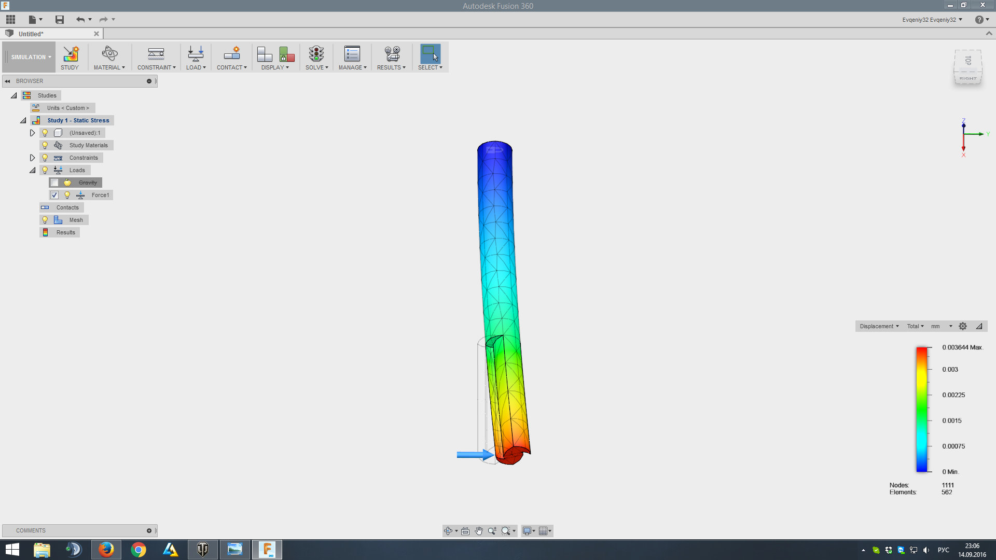Open the Contact tool icon
The width and height of the screenshot is (996, 560).
231,54
